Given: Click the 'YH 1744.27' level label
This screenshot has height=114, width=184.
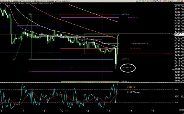Looking at the screenshot, I should tap(168, 34).
